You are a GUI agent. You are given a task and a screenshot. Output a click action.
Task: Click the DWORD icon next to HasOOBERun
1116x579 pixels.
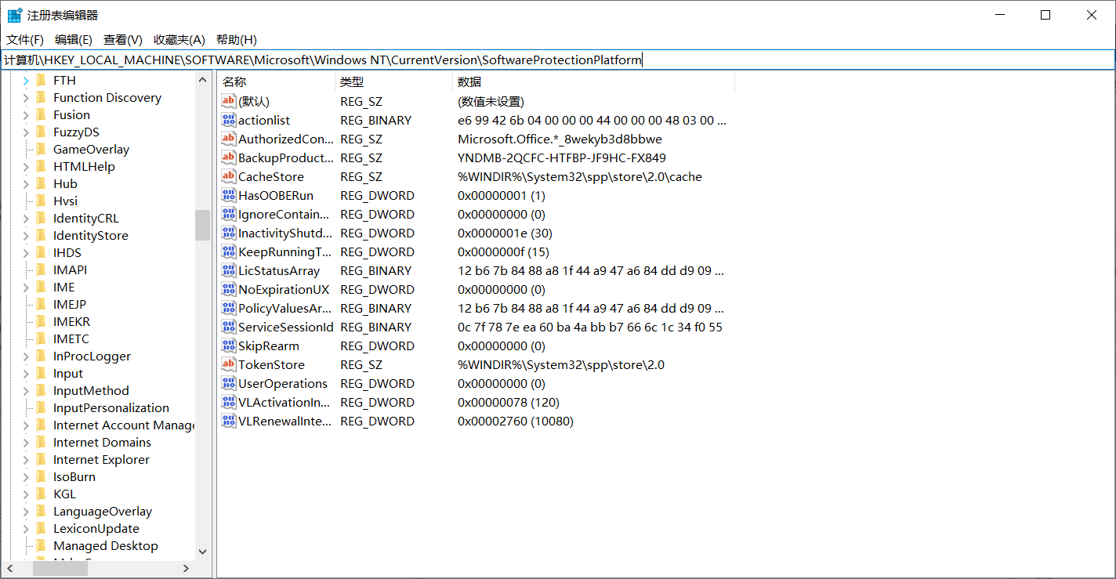[x=228, y=195]
